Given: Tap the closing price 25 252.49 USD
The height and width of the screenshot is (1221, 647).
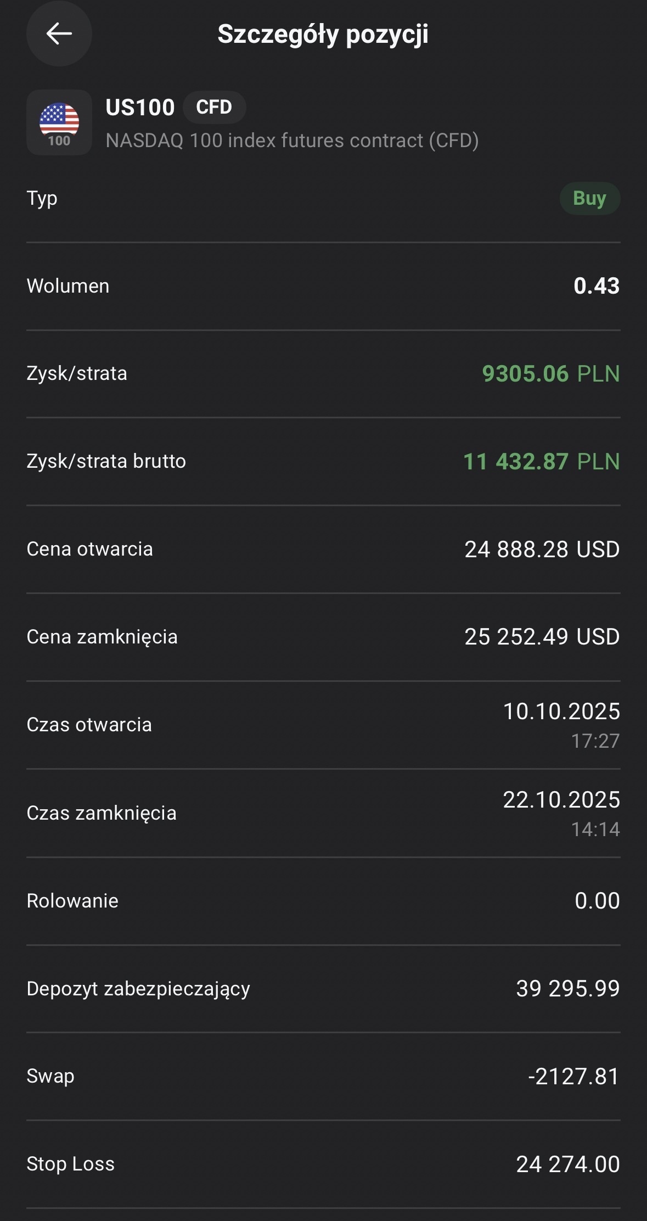Looking at the screenshot, I should pos(542,637).
